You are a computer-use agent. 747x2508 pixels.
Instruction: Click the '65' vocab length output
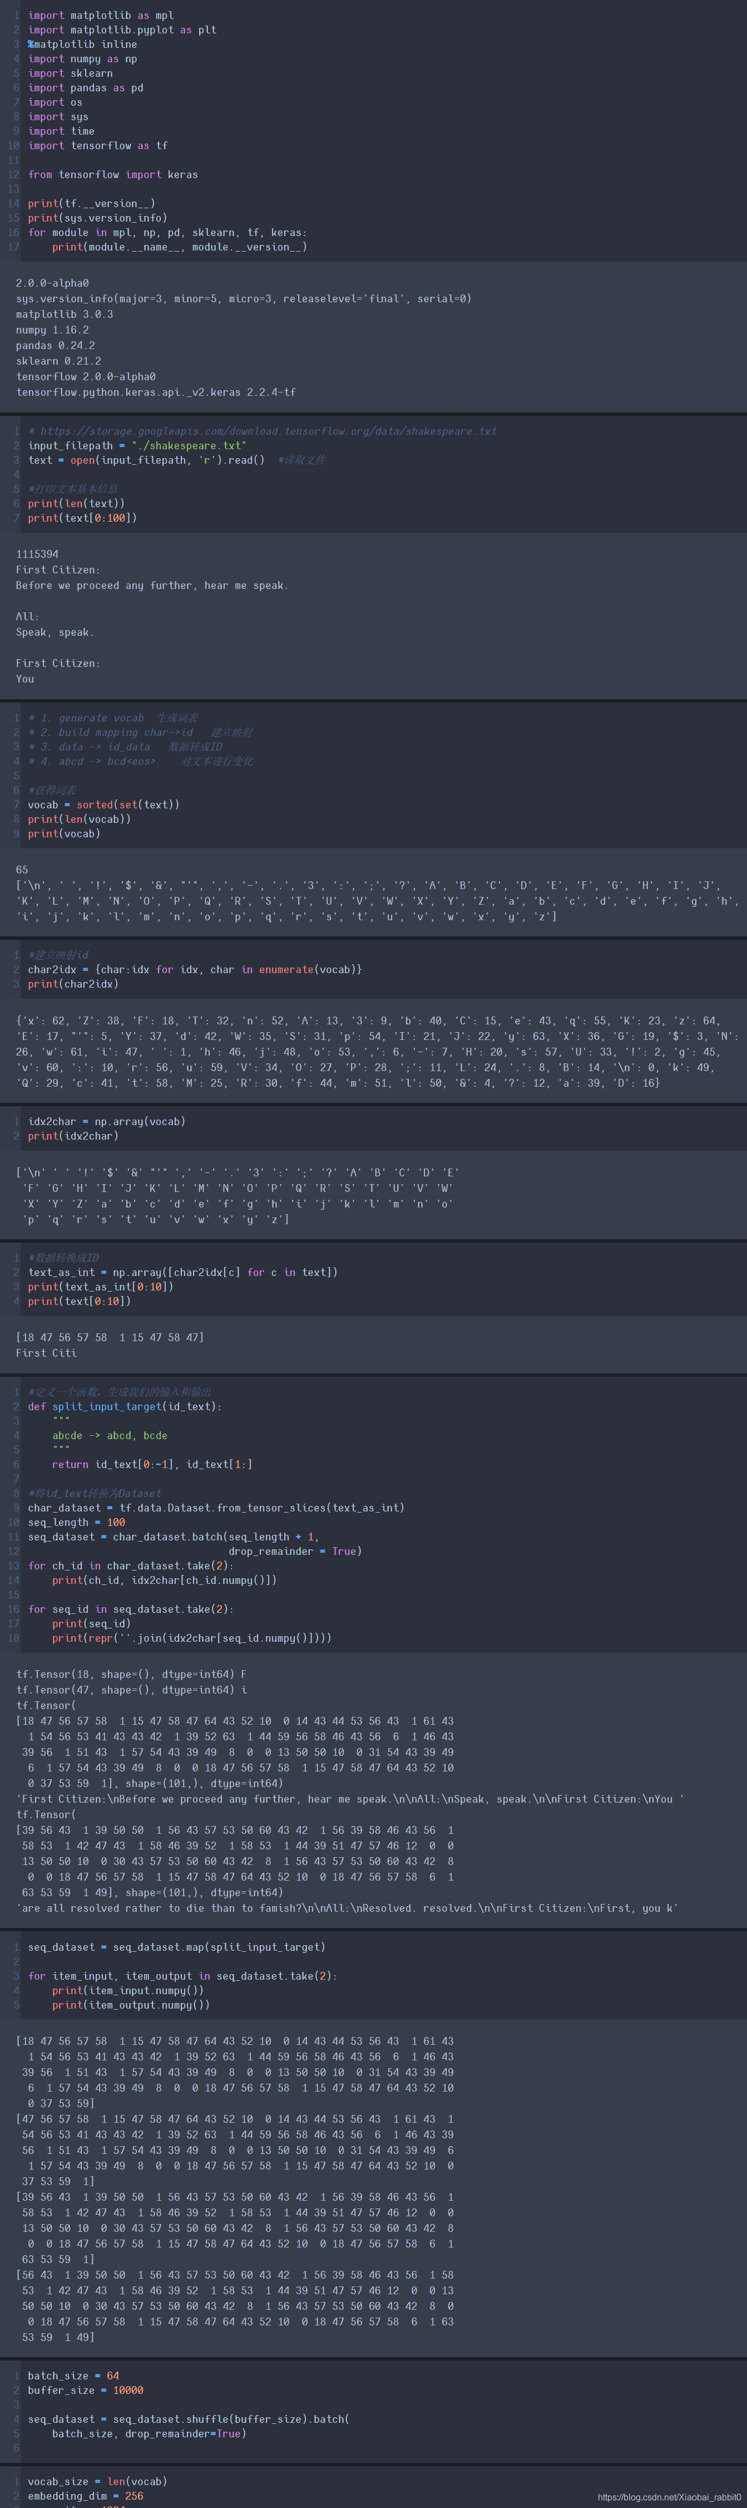tap(21, 870)
